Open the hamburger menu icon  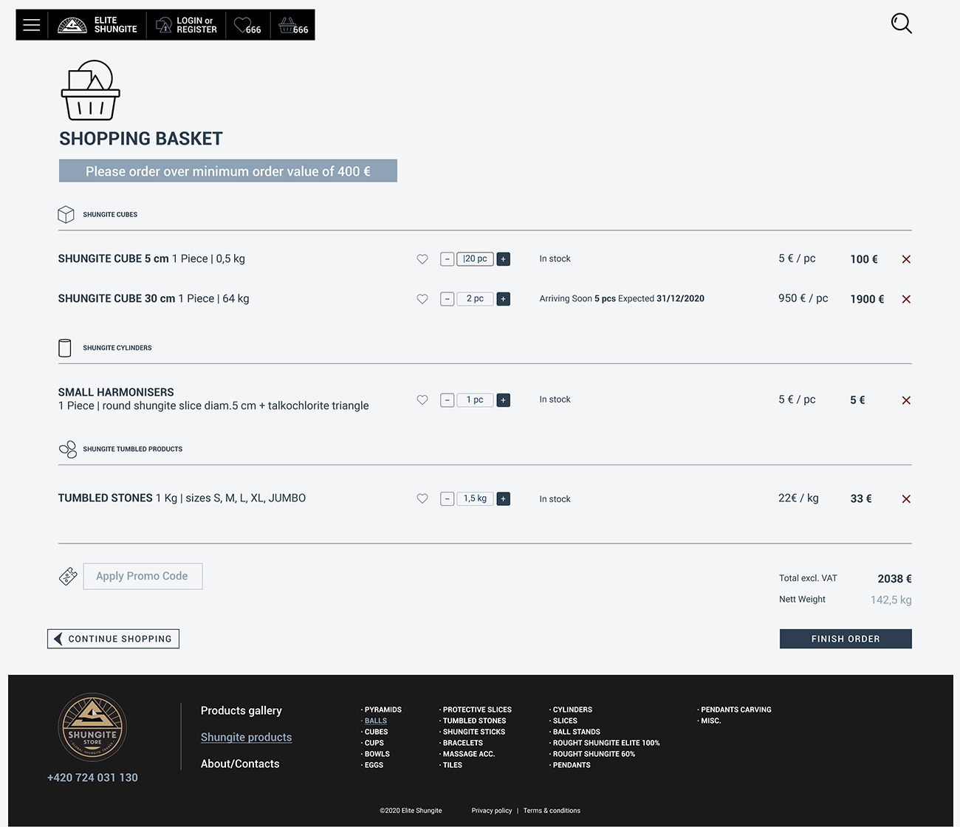32,25
